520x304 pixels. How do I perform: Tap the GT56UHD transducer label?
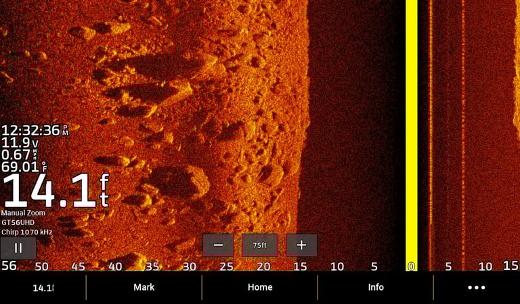point(18,223)
